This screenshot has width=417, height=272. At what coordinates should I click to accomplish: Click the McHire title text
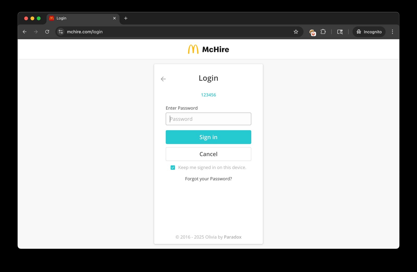pyautogui.click(x=216, y=50)
